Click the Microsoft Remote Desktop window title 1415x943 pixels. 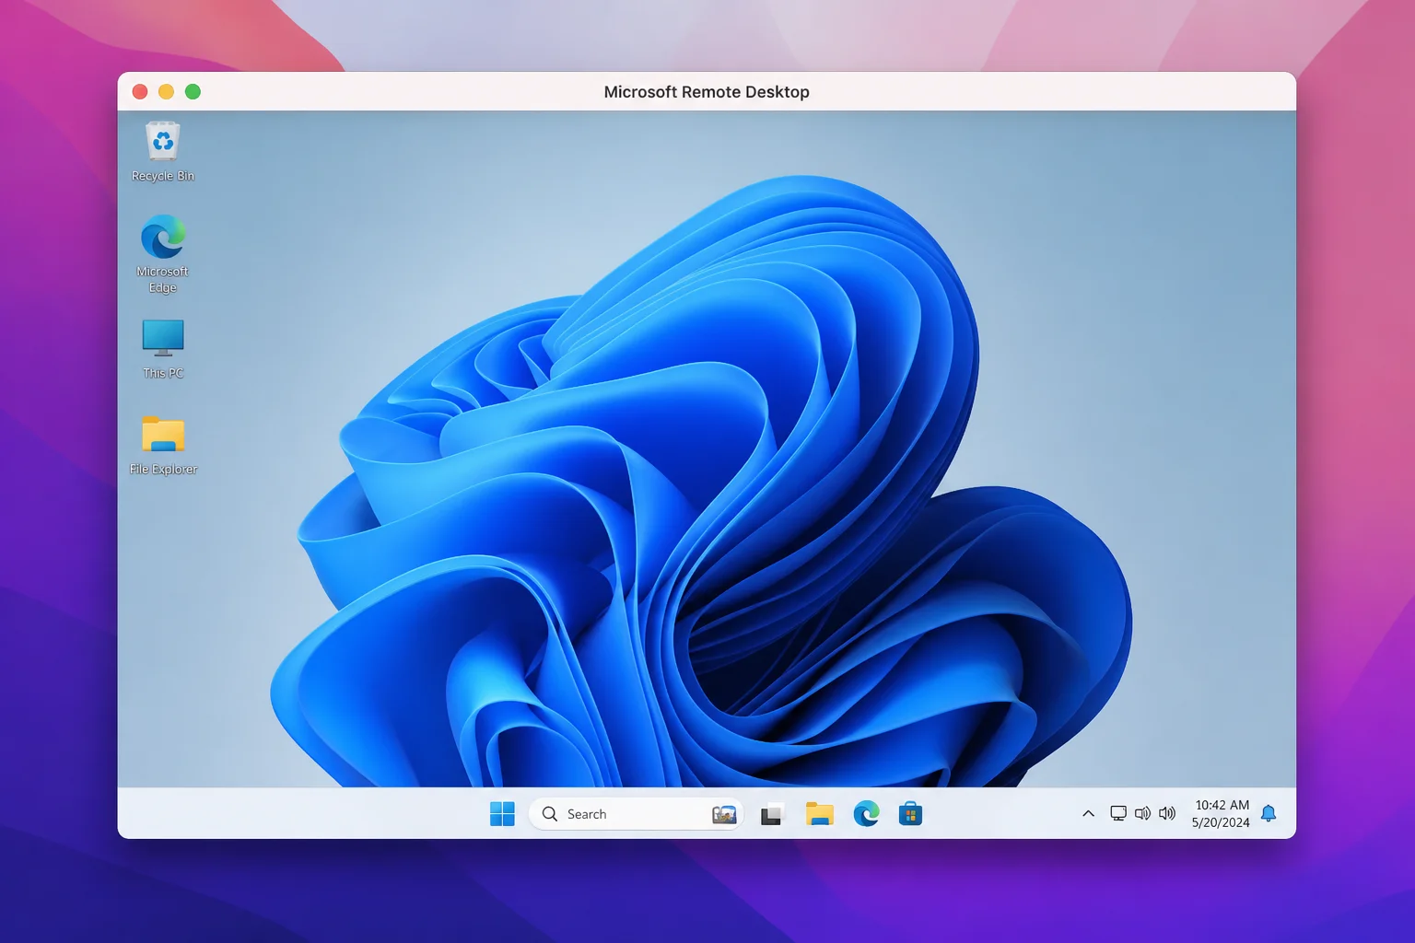pos(707,92)
